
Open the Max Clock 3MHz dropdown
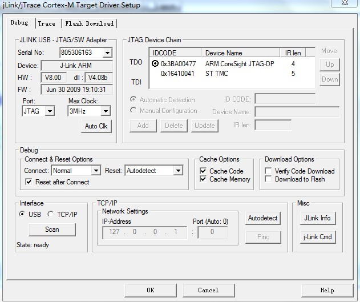click(x=106, y=111)
